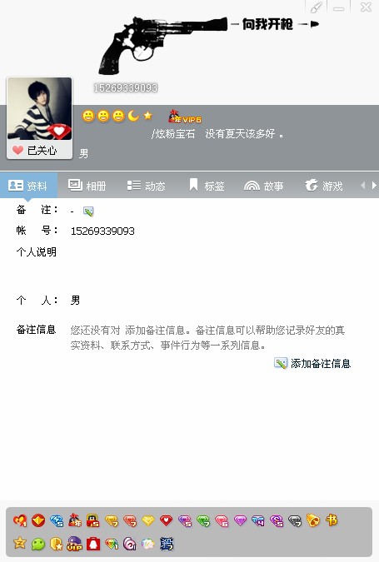Click the golden bell service icon

point(312,520)
